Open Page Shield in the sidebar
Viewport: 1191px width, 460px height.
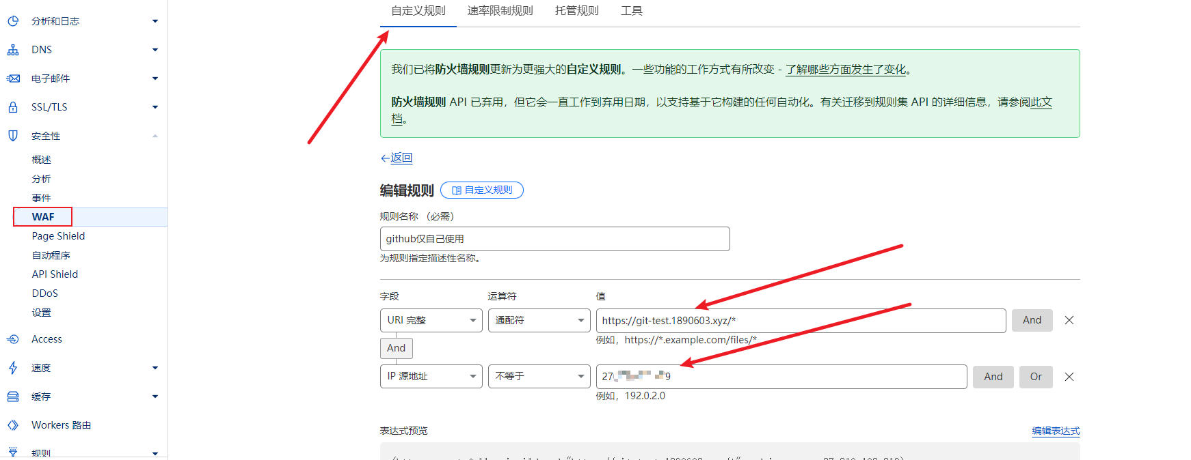(x=58, y=236)
